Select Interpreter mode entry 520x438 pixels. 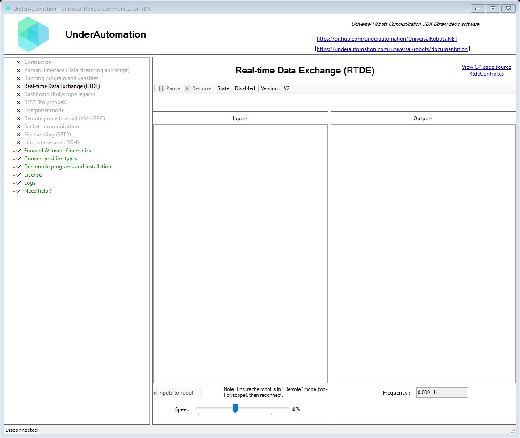coord(44,110)
